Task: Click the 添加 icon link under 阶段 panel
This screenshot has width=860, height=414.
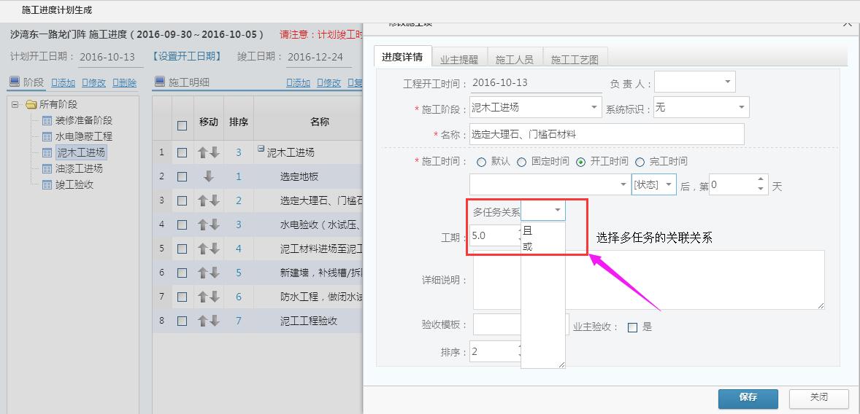Action: [x=63, y=83]
